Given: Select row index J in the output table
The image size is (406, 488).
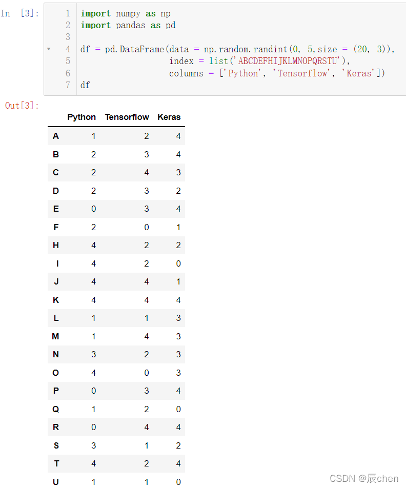Looking at the screenshot, I should [x=56, y=281].
